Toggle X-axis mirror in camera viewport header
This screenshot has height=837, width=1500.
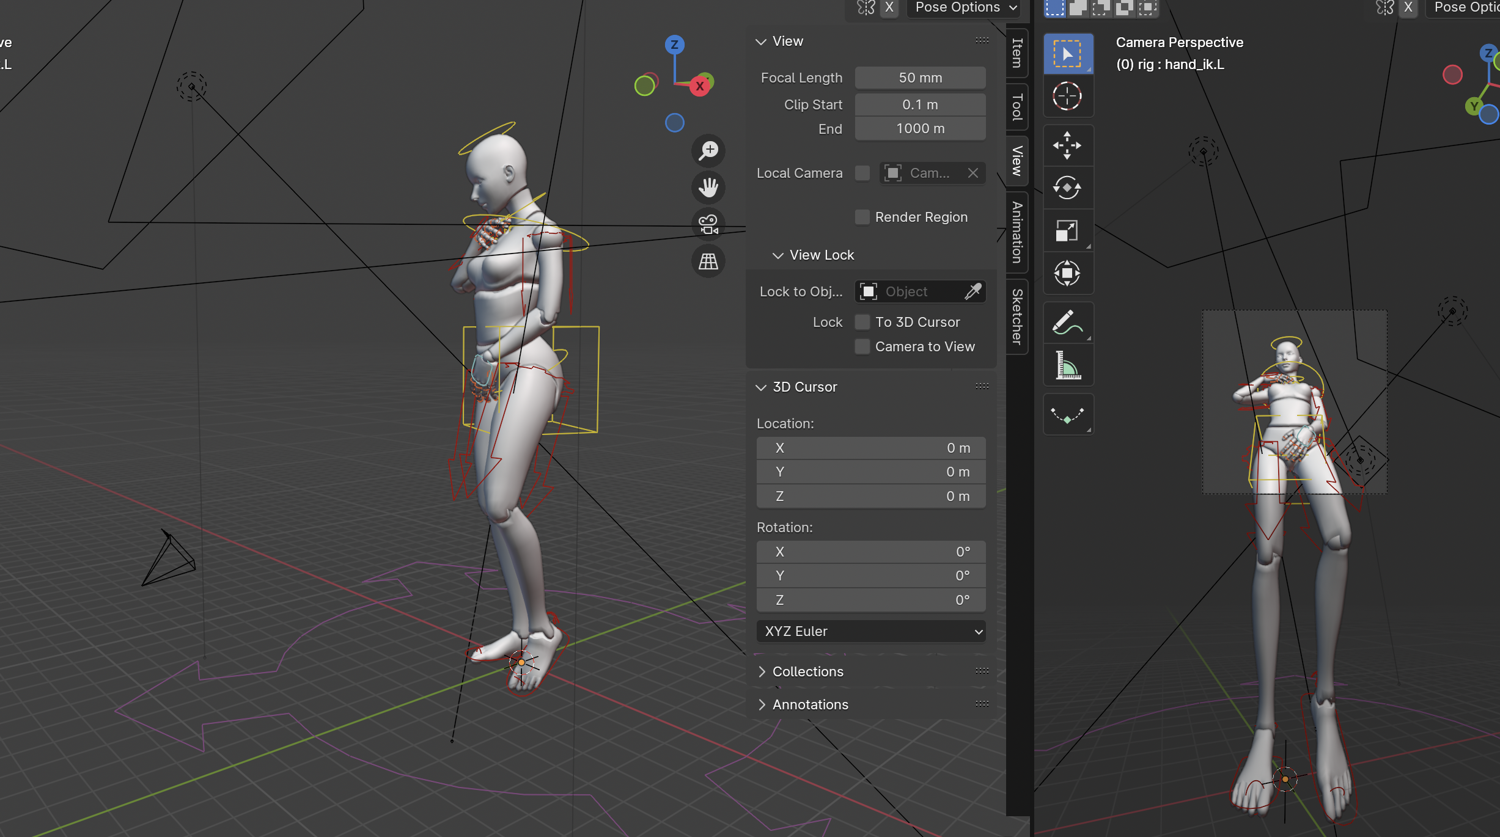[x=1408, y=7]
